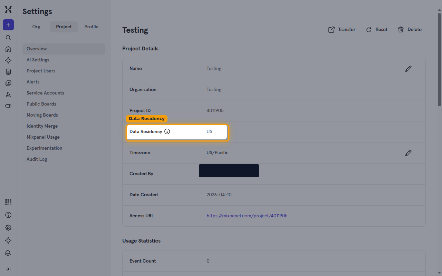
Task: Click the Date Created value 2026-04-10
Action: coord(219,195)
